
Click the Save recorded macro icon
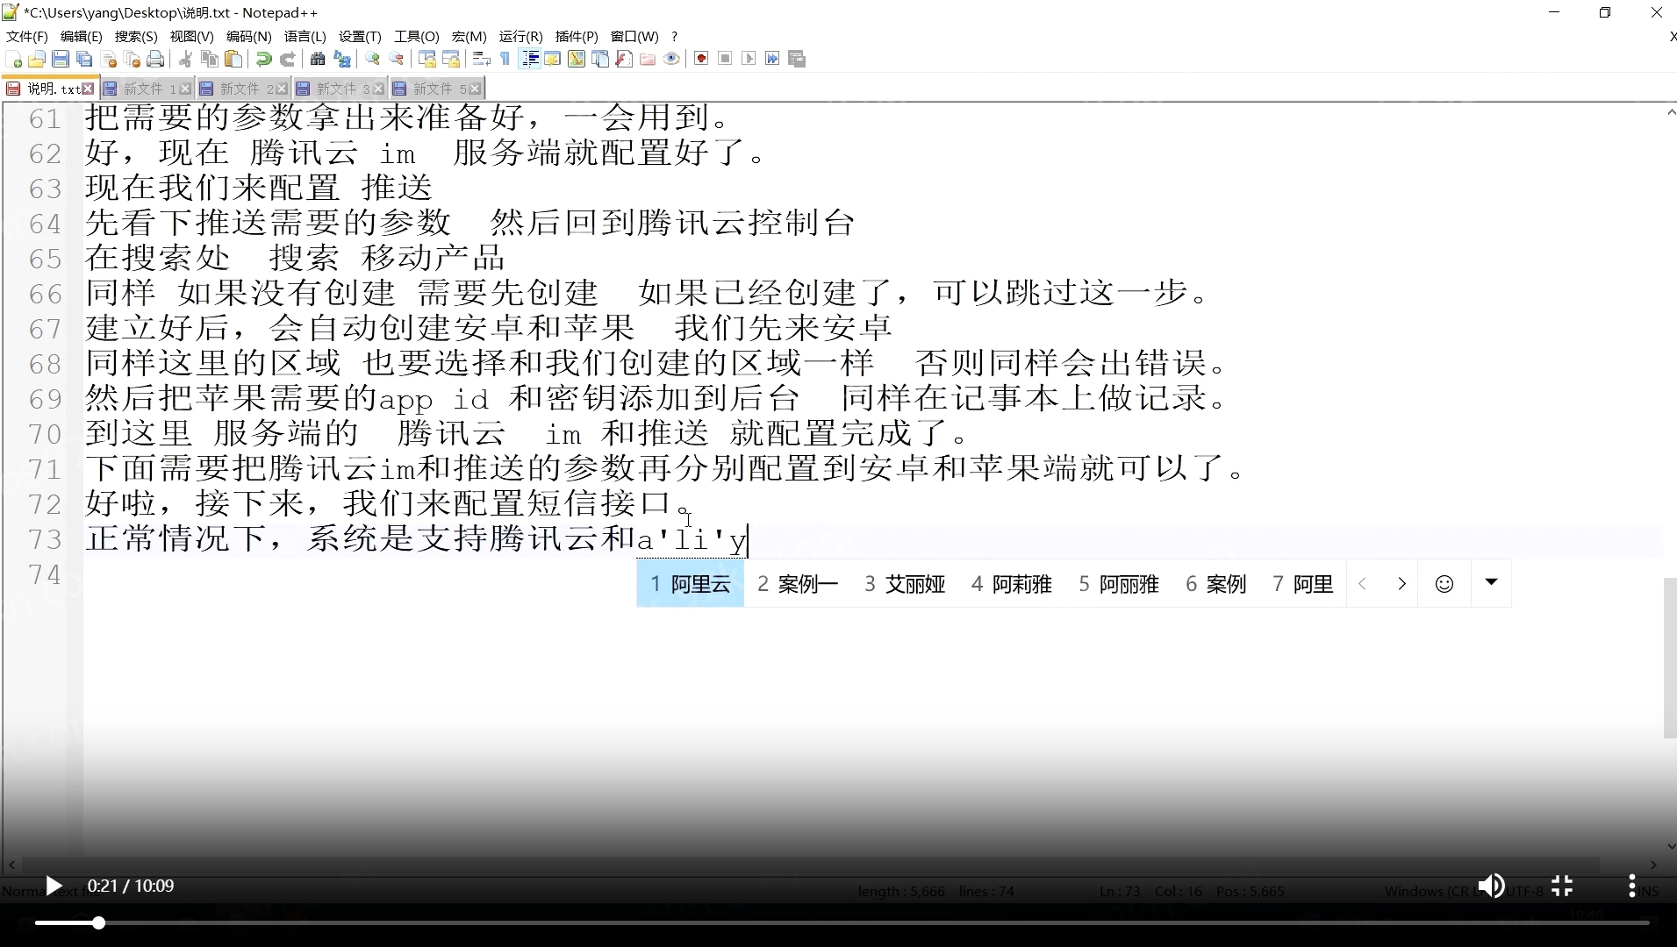(x=797, y=59)
